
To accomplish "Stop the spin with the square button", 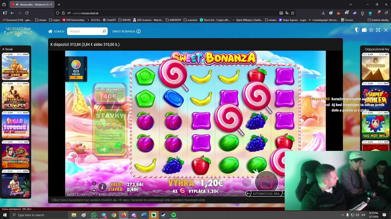I will (266, 183).
